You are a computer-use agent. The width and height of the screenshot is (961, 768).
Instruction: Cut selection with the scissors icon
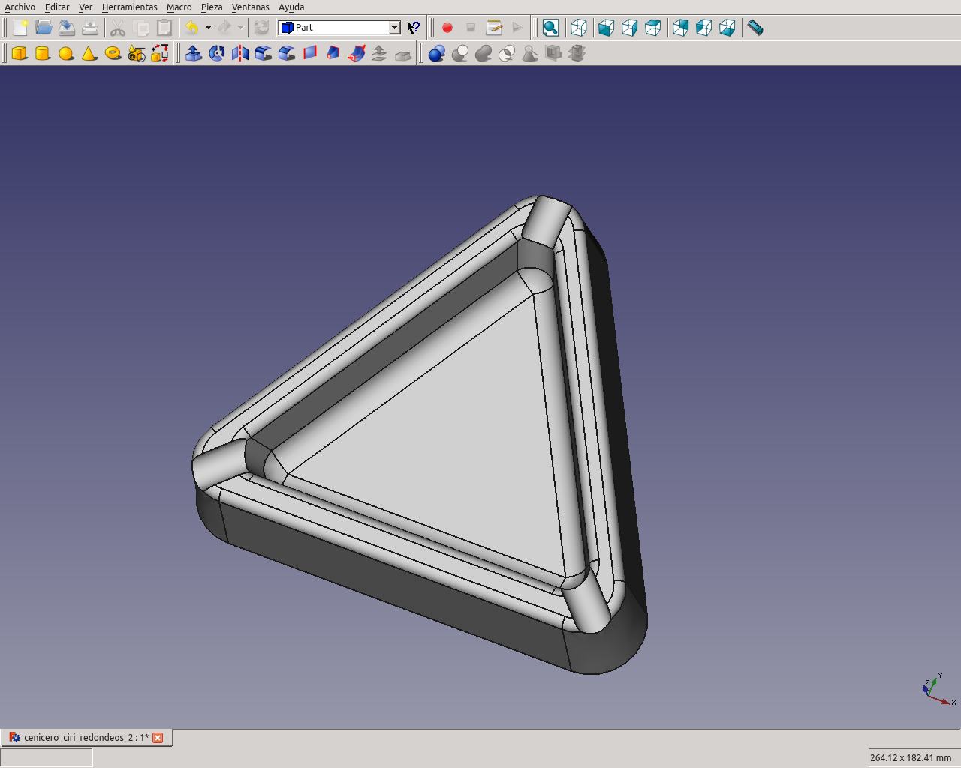pyautogui.click(x=118, y=28)
